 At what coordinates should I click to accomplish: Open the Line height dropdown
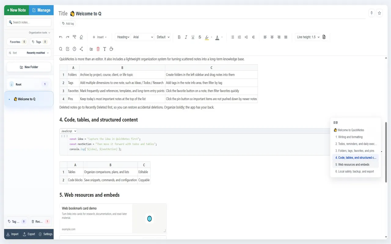308,37
